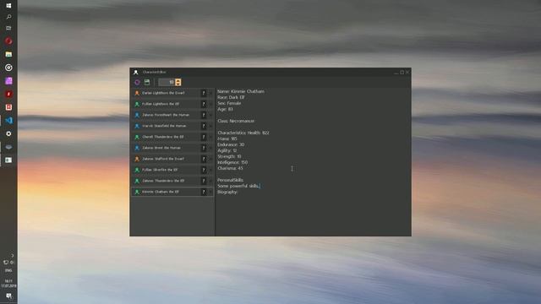
Task: Click the green avatar icon beside Fyllian Silverfox
Action: coord(137,170)
